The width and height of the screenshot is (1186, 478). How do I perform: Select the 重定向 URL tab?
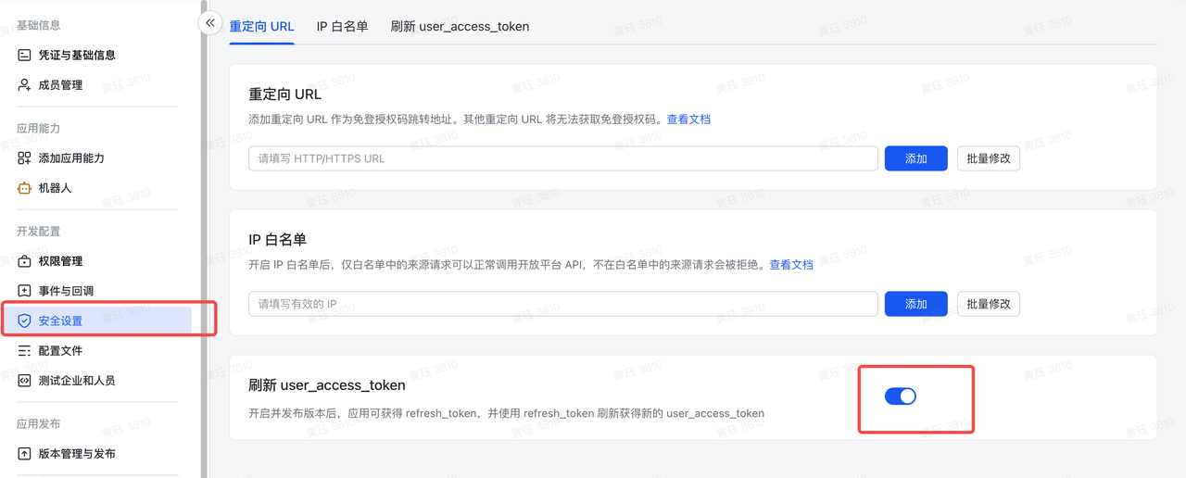point(261,26)
